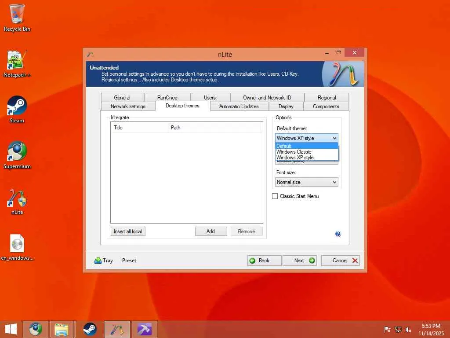Switch to the Users tab
This screenshot has width=450, height=338.
pos(210,97)
